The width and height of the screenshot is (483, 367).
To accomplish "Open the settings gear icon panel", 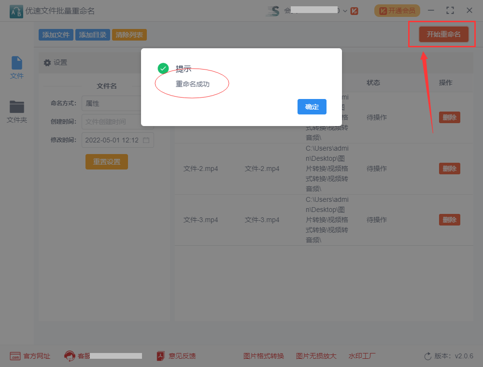I will pos(47,62).
